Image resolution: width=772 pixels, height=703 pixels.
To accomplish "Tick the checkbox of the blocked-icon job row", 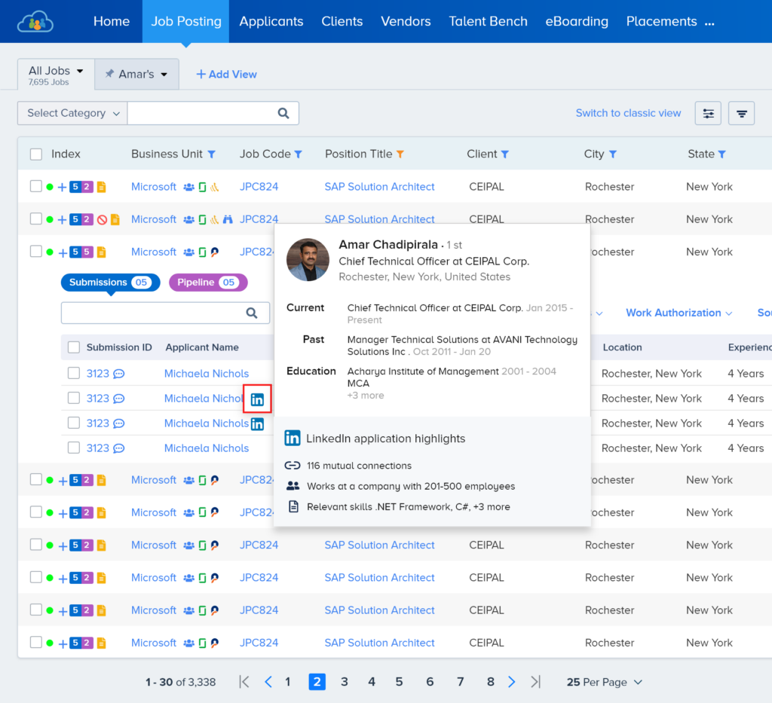I will click(36, 219).
